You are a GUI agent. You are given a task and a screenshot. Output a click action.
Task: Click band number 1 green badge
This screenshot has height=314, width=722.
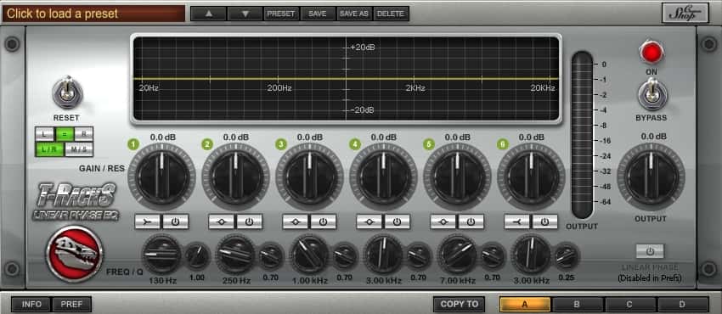[133, 145]
